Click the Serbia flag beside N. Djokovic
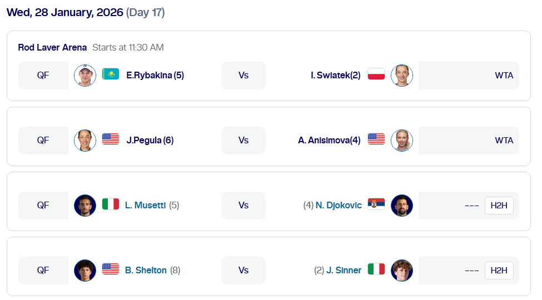The height and width of the screenshot is (300, 542). tap(376, 204)
